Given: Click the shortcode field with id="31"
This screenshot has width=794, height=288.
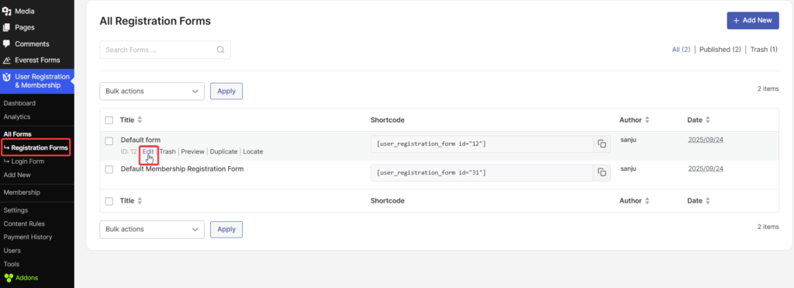Looking at the screenshot, I should point(482,173).
